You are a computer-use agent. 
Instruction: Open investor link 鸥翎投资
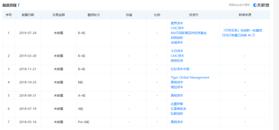[177, 61]
